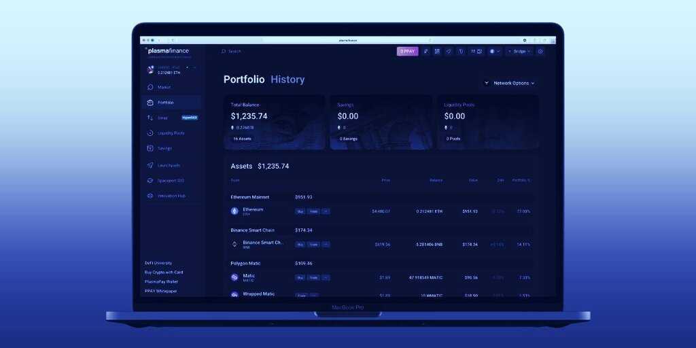Image resolution: width=696 pixels, height=348 pixels.
Task: Open more options for BNB row
Action: coord(326,245)
